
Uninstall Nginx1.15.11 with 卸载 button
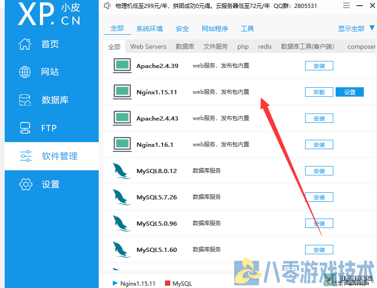(319, 92)
